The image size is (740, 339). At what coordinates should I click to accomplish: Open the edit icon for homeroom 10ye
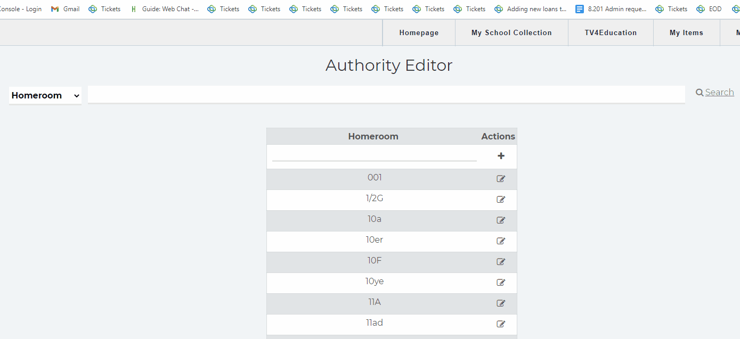pos(501,283)
